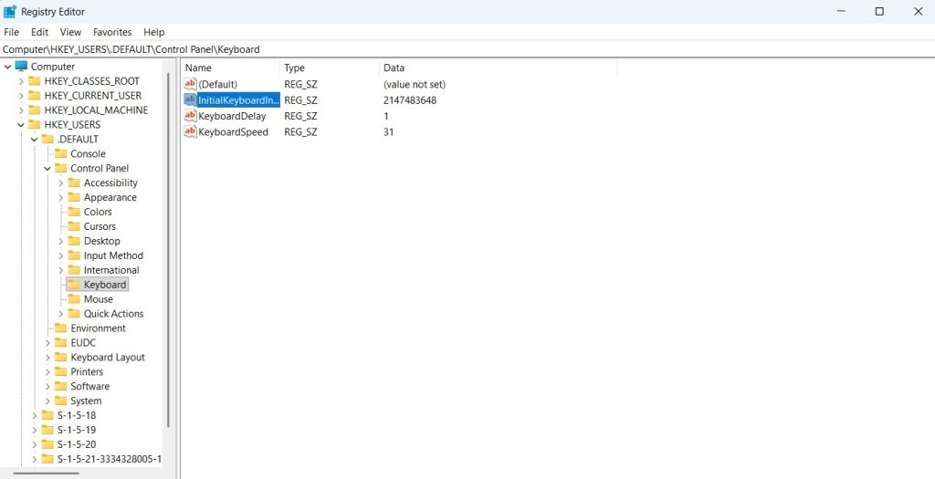Screen dimensions: 935x479
Task: Expand the International key chevron
Action: click(61, 270)
